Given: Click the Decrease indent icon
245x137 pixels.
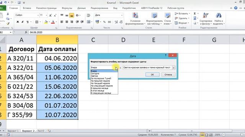Looking at the screenshot, I should point(77,22).
